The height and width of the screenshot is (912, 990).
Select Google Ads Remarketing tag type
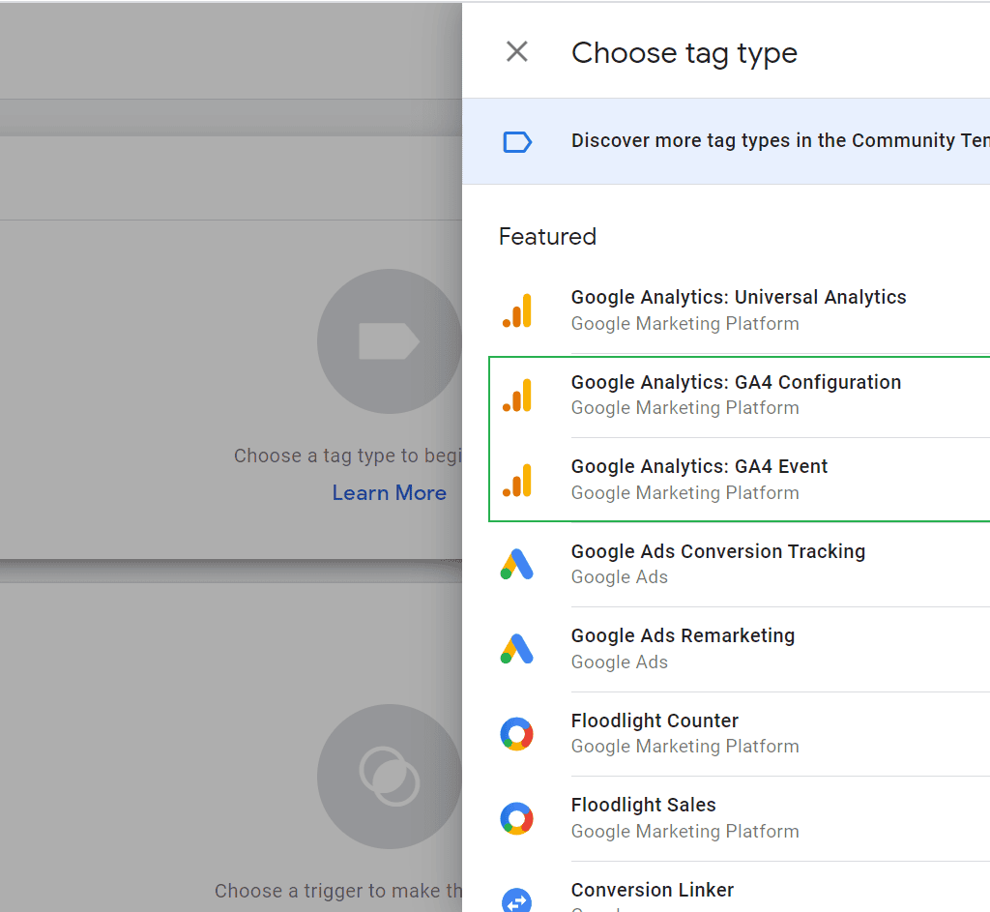[x=683, y=636]
